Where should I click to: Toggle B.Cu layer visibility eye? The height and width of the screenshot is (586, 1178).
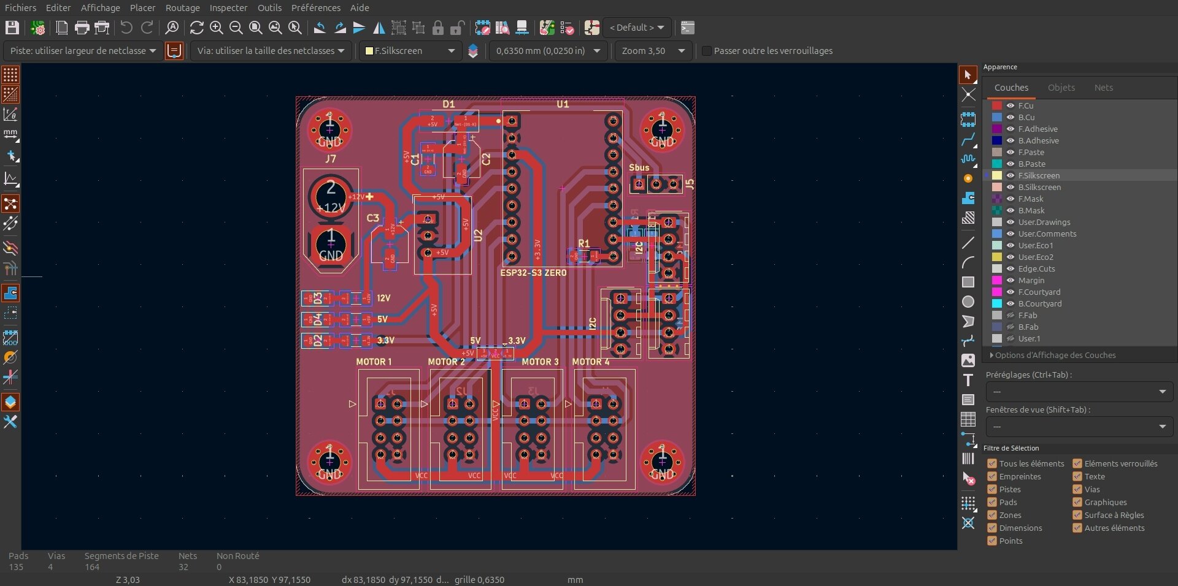[1010, 117]
